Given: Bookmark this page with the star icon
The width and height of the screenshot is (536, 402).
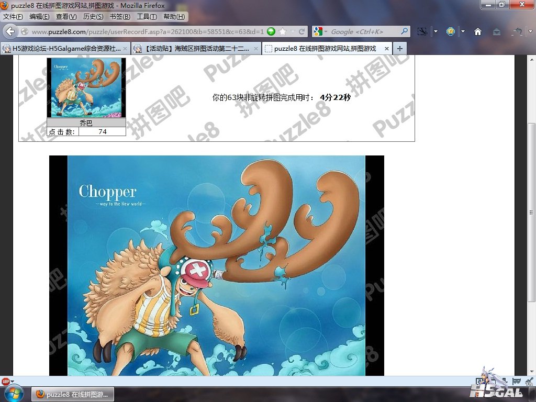Looking at the screenshot, I should coord(283,31).
